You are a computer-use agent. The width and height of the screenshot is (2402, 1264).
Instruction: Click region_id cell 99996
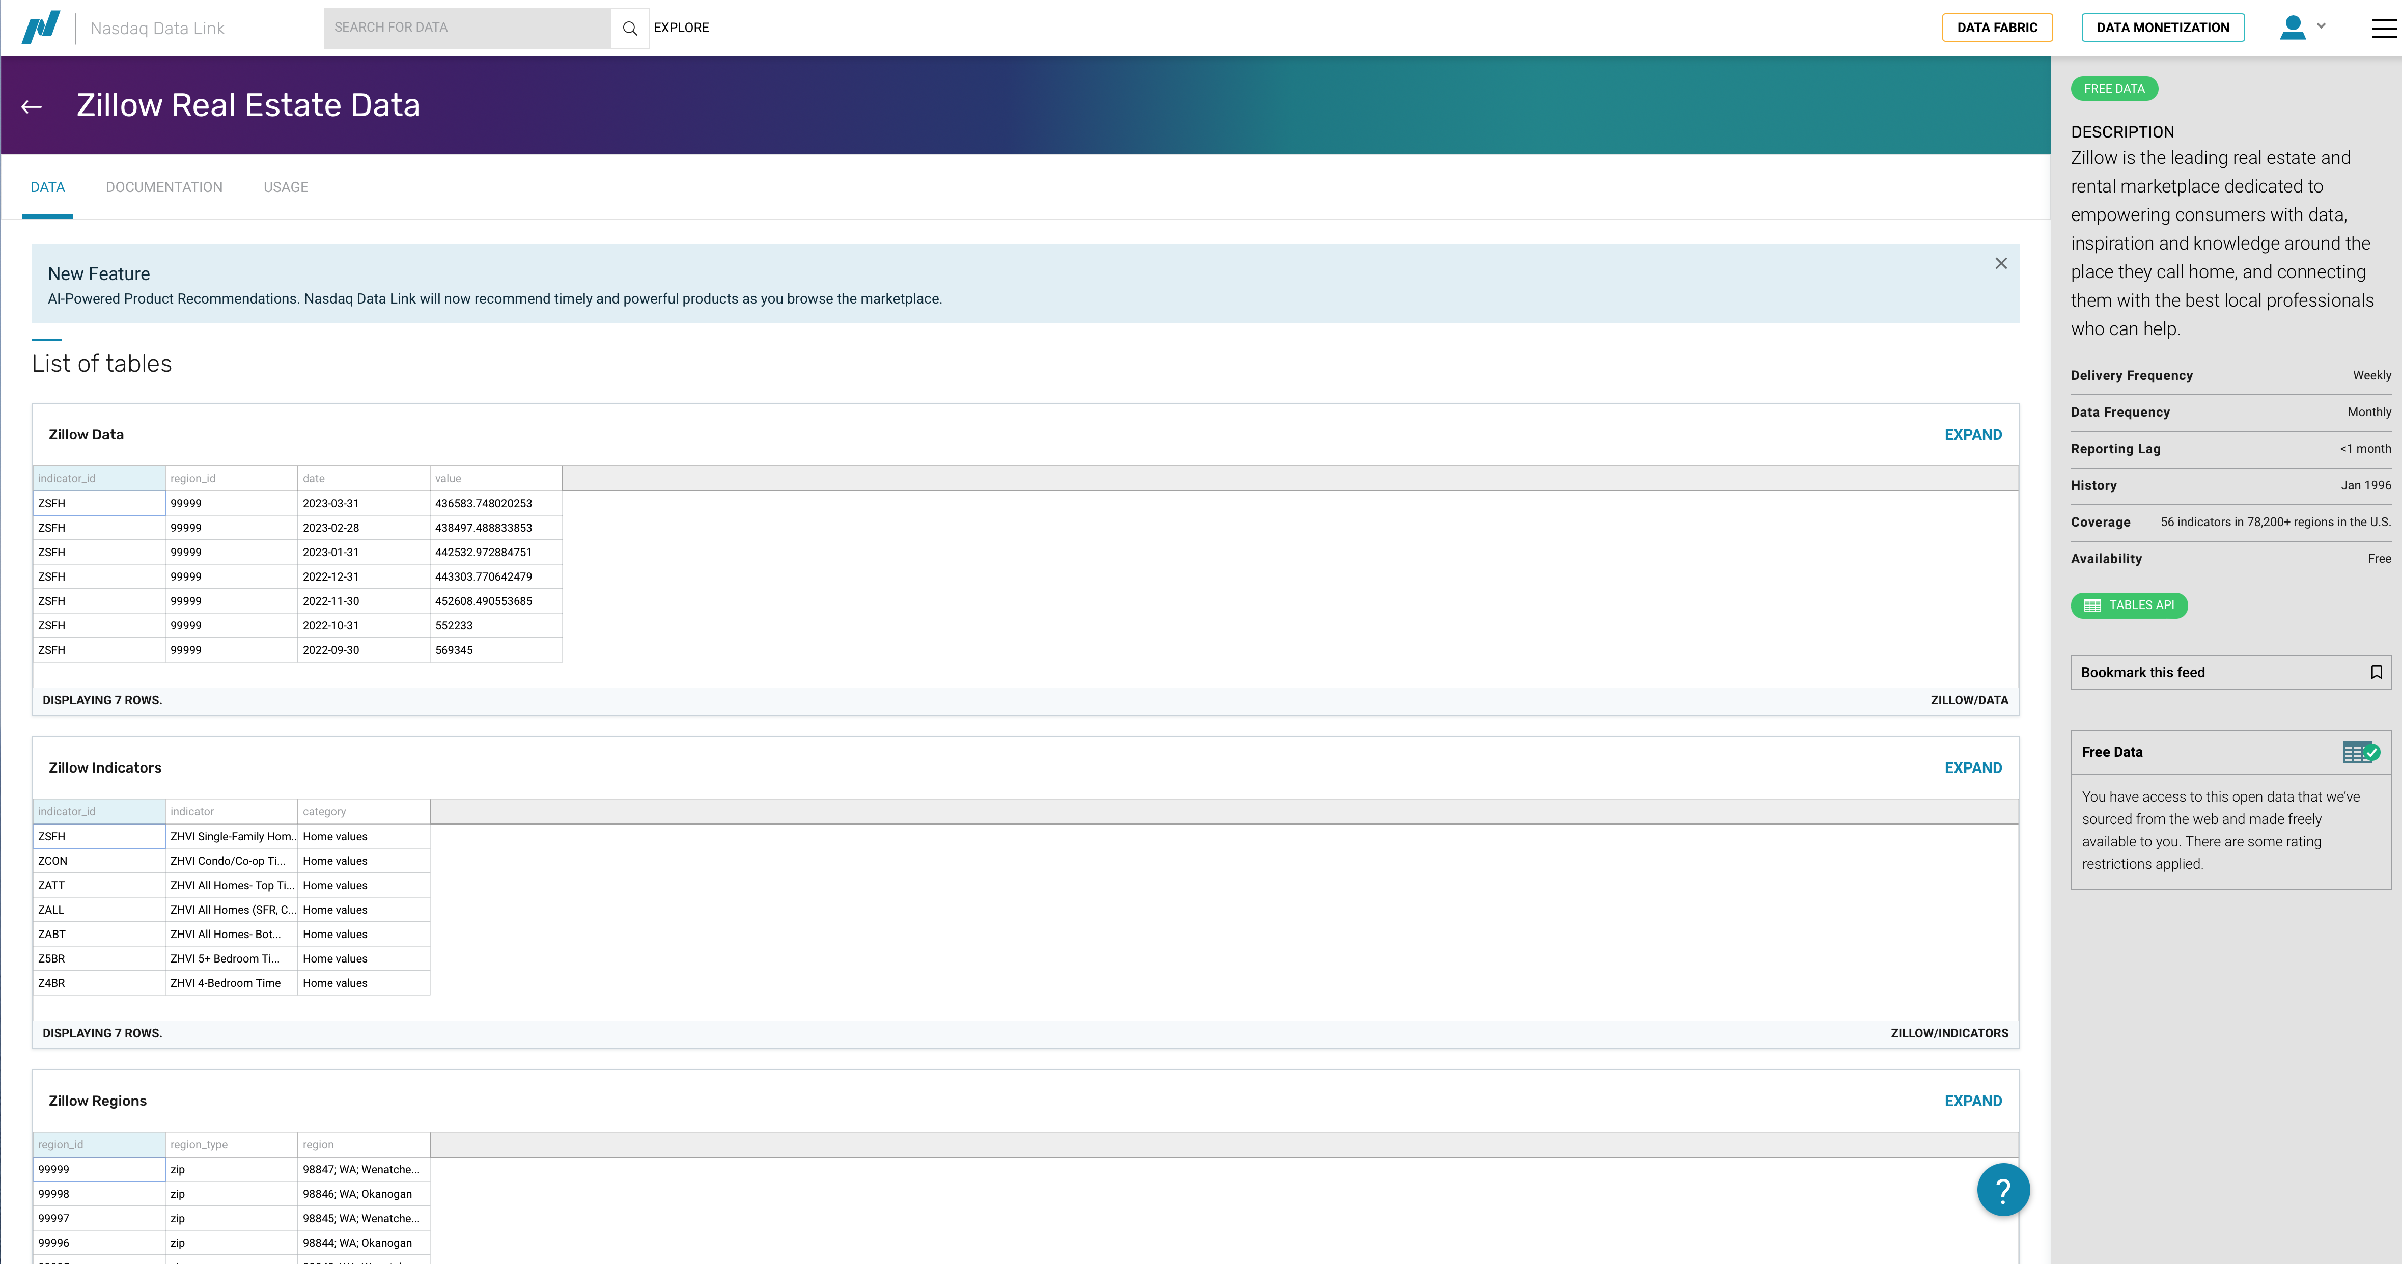(x=99, y=1243)
